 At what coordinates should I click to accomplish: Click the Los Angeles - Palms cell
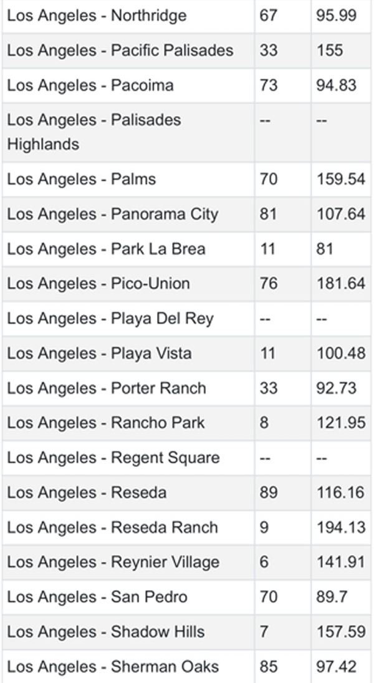(81, 180)
